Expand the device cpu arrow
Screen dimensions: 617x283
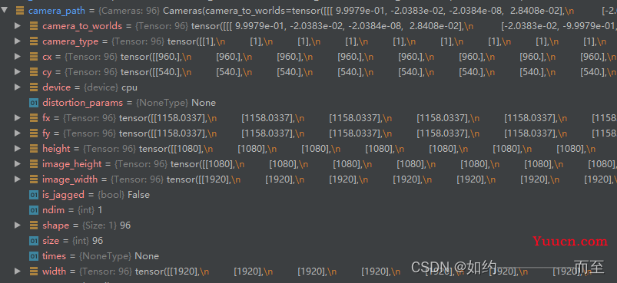pos(18,87)
